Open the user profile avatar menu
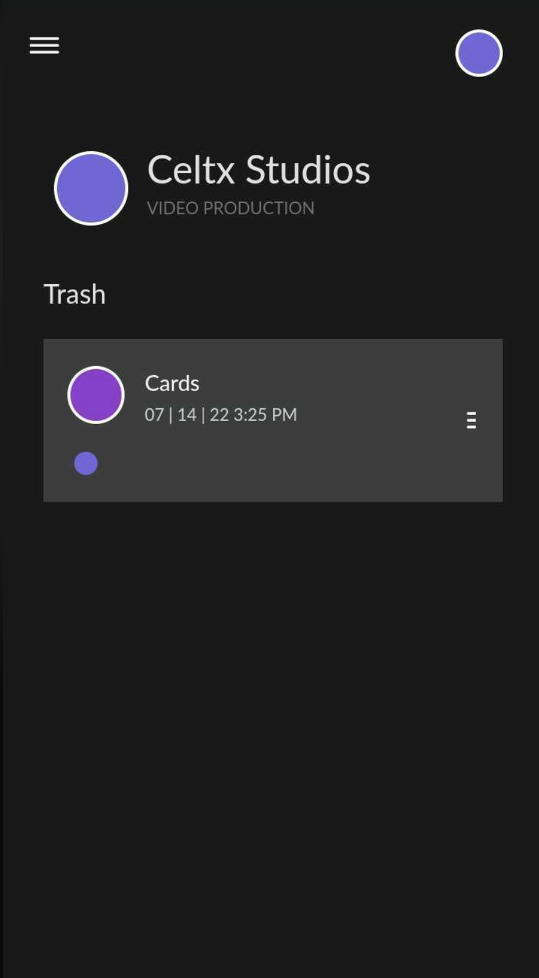The width and height of the screenshot is (539, 978). 479,53
